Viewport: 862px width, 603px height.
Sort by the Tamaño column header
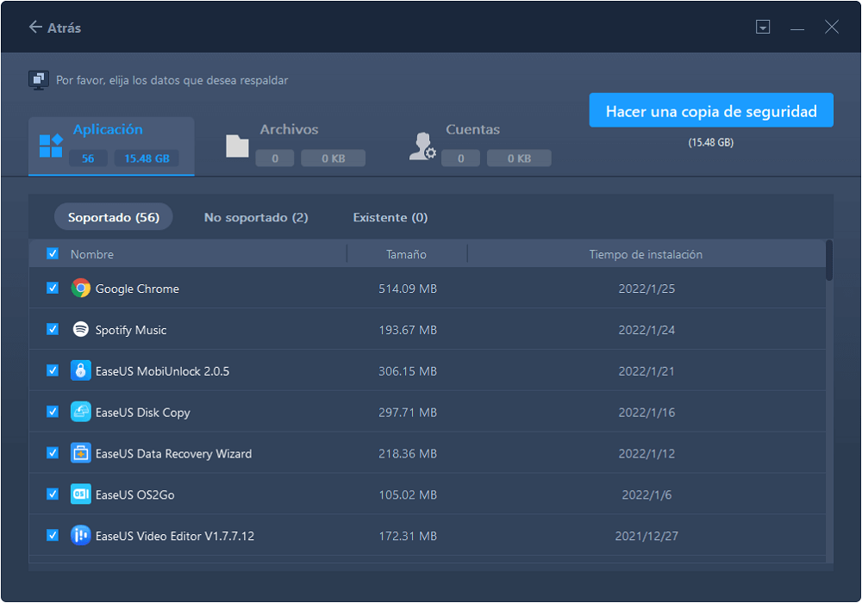tap(406, 254)
